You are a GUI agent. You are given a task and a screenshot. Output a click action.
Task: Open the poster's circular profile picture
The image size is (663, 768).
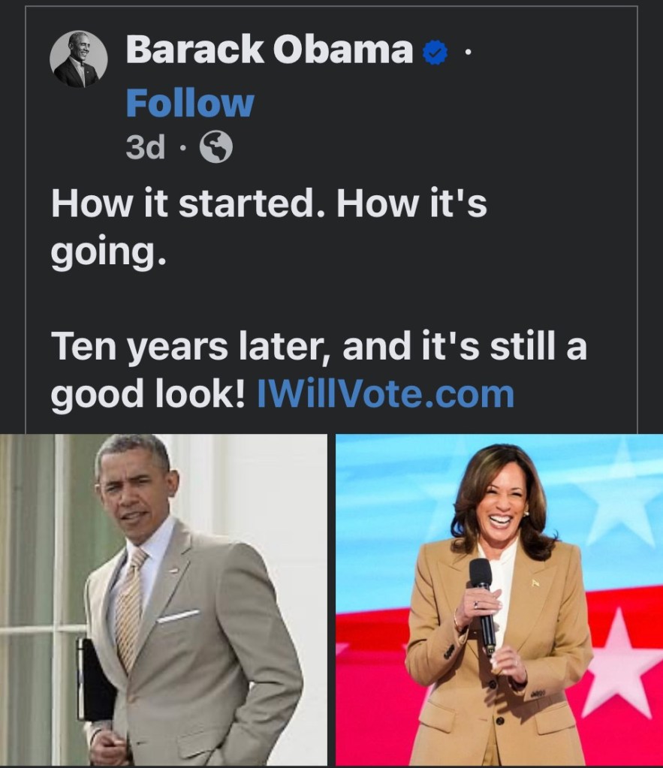(78, 59)
